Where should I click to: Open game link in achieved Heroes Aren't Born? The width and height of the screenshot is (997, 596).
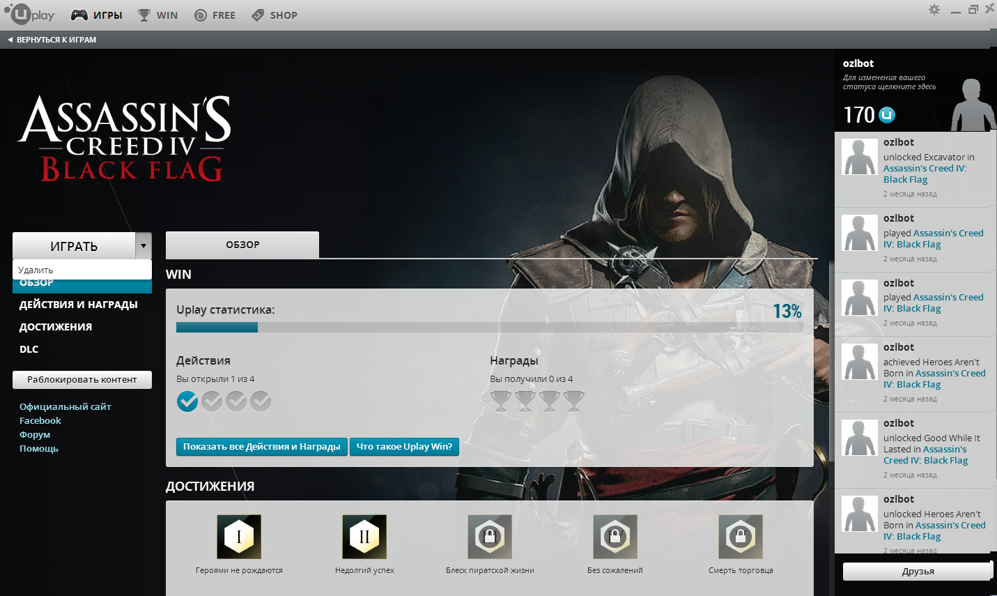[934, 379]
